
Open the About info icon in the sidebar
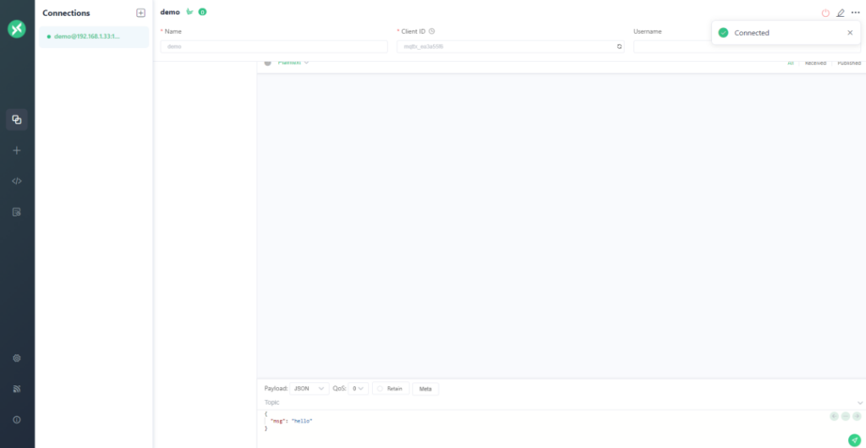pos(17,420)
